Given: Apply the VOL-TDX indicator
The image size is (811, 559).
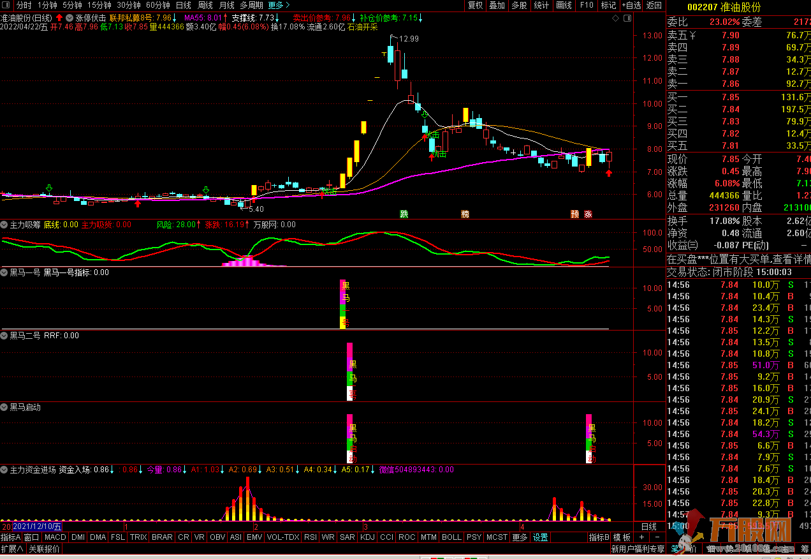Looking at the screenshot, I should pos(282,537).
